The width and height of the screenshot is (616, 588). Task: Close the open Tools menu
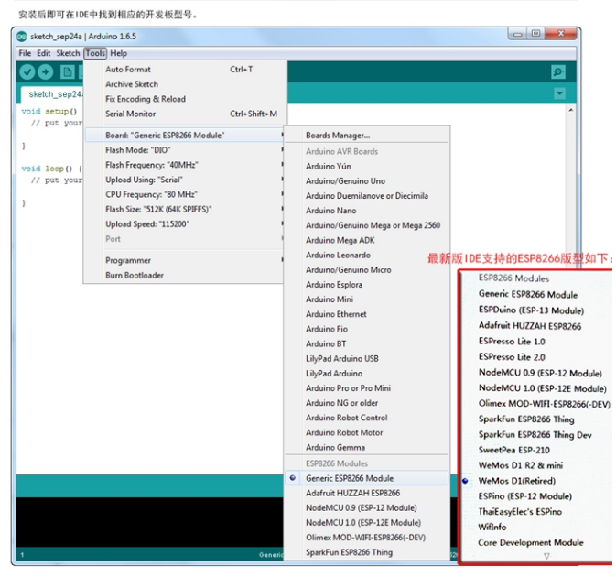(95, 53)
